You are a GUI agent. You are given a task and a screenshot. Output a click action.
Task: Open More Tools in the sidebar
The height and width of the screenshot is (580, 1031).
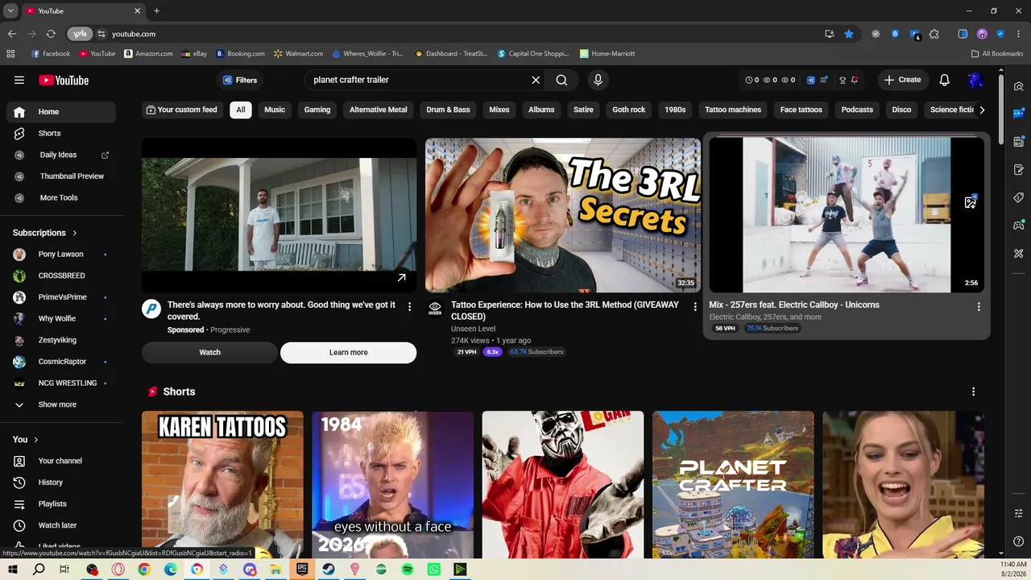(x=61, y=197)
